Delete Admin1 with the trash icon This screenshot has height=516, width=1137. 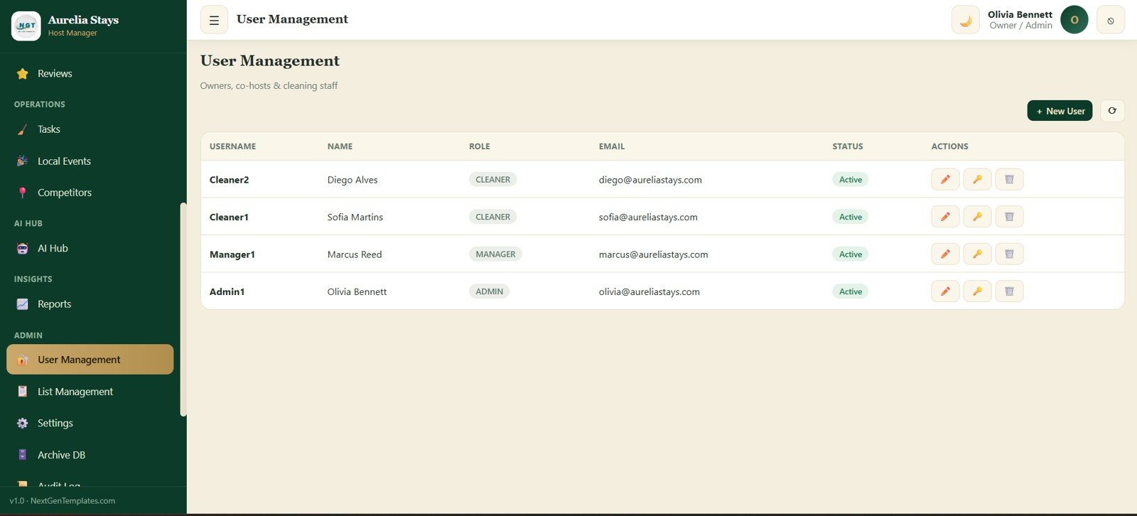point(1009,291)
